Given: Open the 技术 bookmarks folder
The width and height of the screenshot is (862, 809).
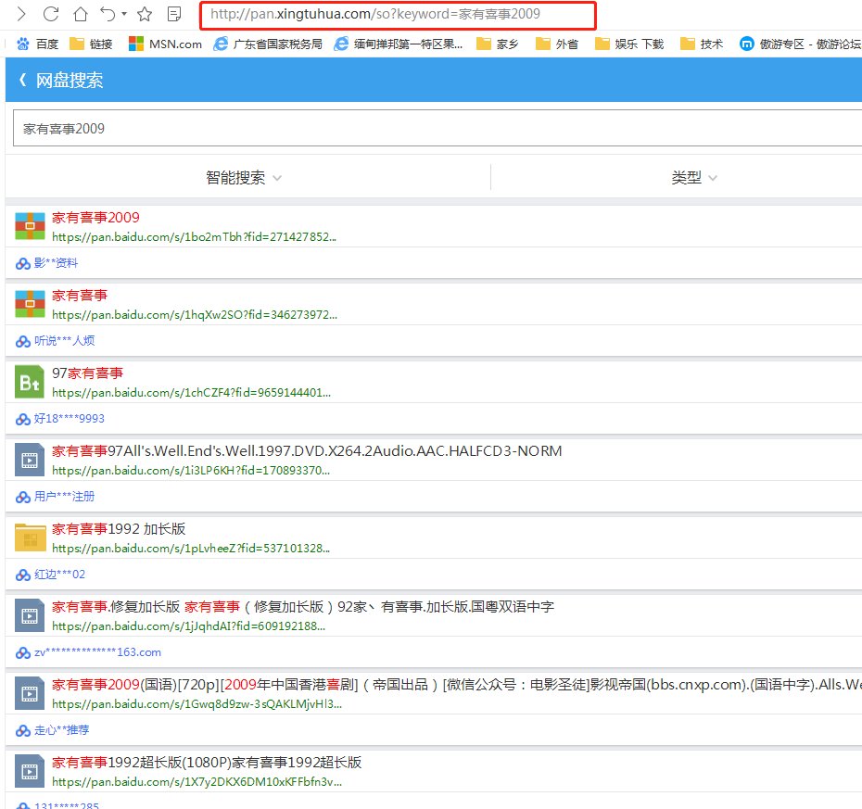Looking at the screenshot, I should point(702,43).
